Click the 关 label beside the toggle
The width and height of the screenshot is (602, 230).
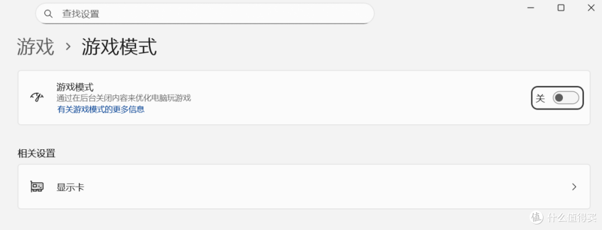540,99
